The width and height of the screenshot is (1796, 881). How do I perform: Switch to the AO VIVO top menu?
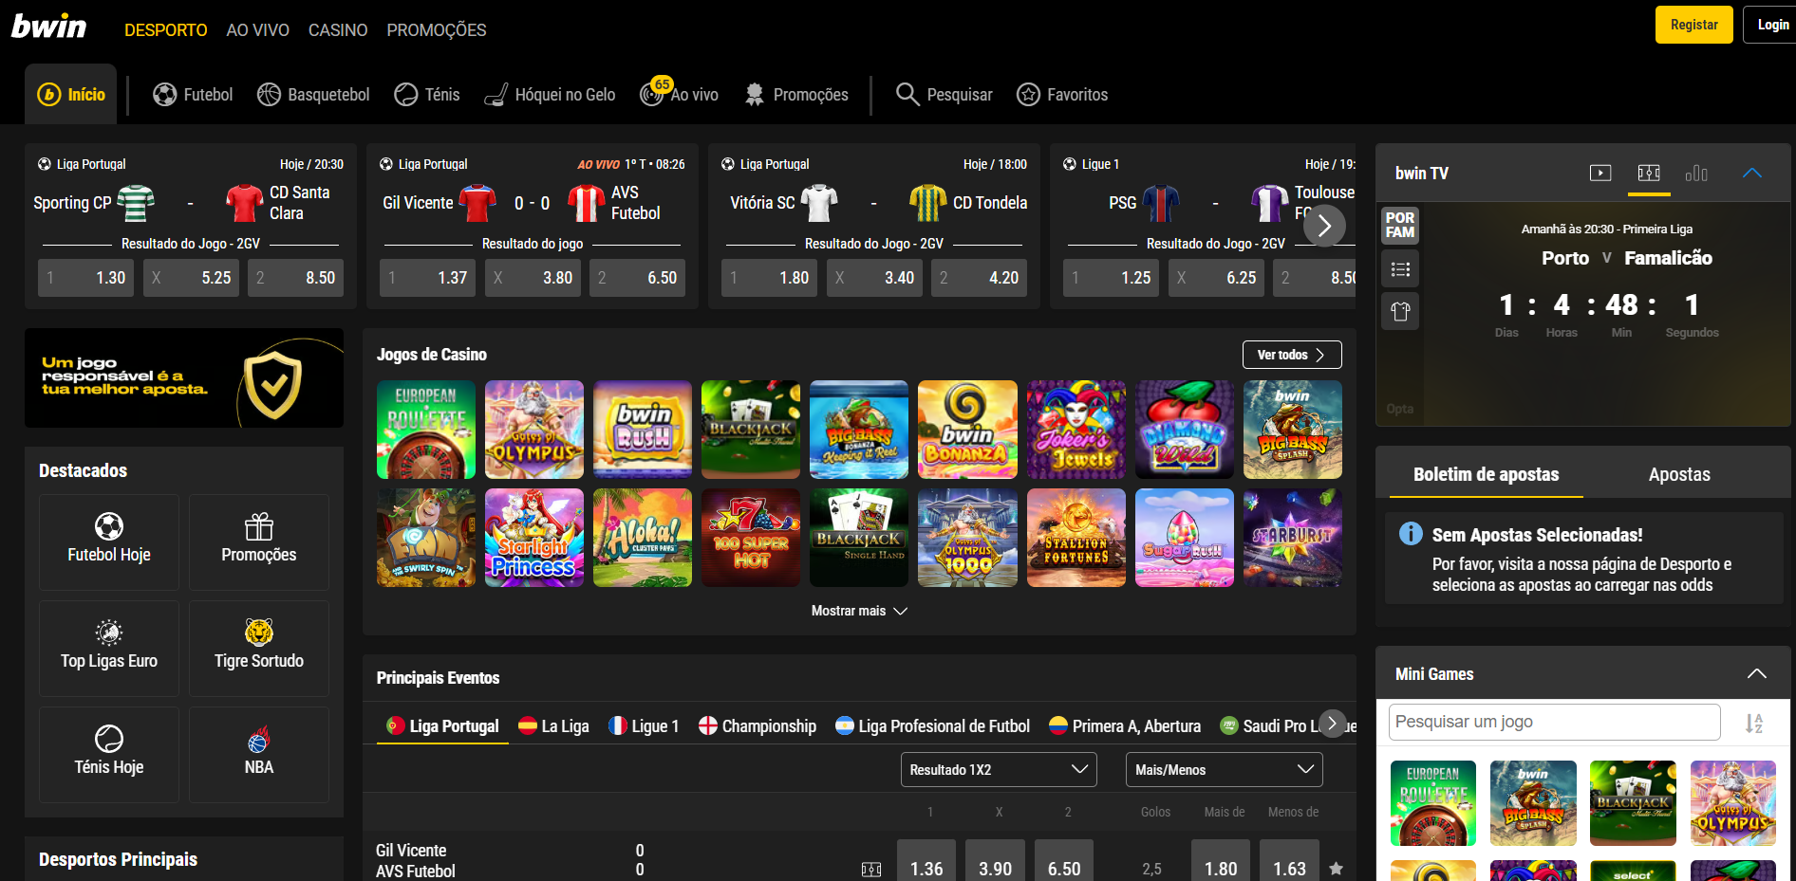coord(257,30)
